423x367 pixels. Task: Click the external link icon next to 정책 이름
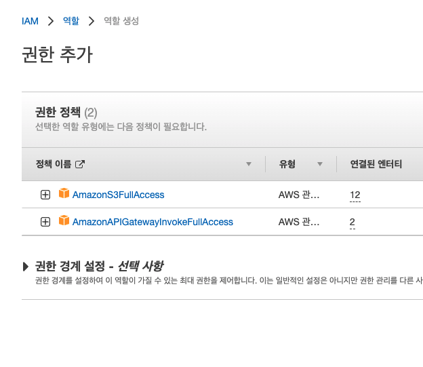tap(80, 164)
